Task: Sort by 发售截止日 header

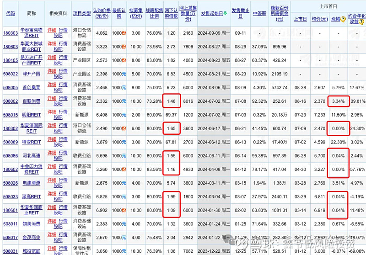Action: point(241,13)
